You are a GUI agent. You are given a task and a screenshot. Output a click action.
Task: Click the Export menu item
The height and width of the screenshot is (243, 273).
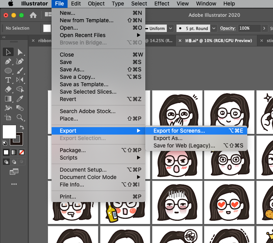click(98, 131)
